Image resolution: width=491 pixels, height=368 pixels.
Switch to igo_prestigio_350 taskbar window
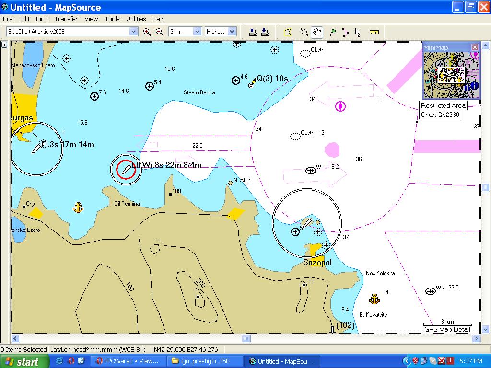[x=205, y=361]
